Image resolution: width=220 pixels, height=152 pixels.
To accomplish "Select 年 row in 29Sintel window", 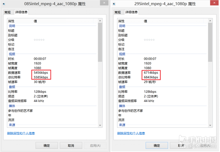I will tap(163, 115).
